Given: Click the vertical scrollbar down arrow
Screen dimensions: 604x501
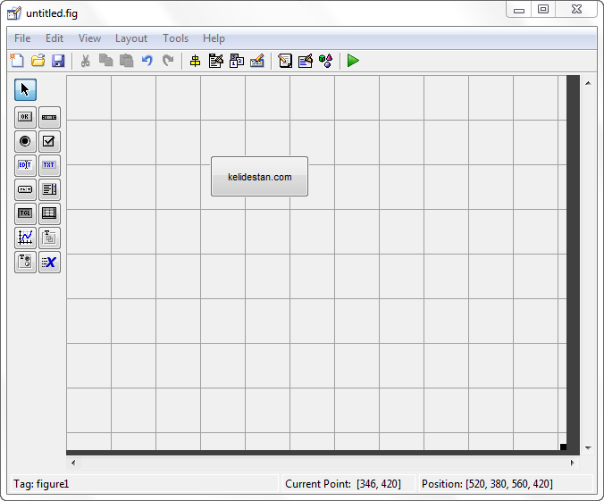Looking at the screenshot, I should click(588, 447).
